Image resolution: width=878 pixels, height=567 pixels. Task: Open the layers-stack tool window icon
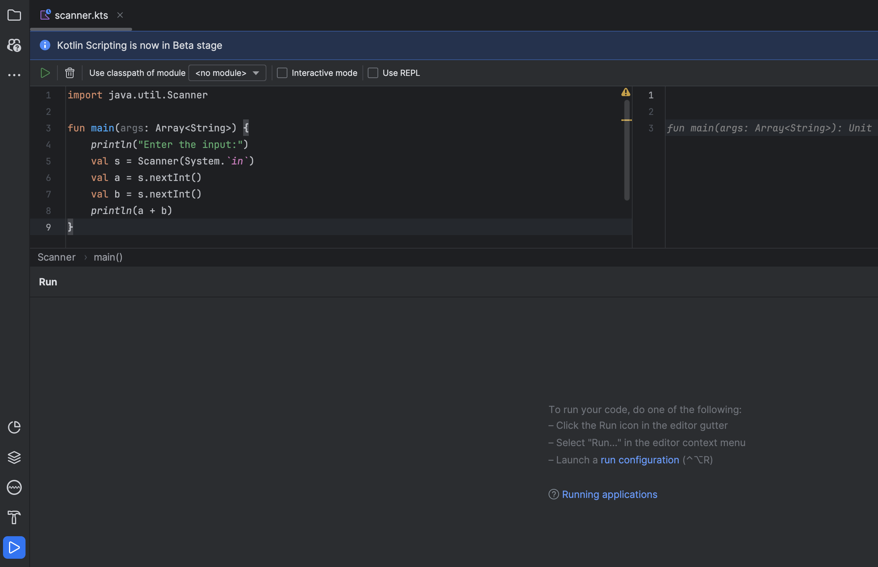(14, 457)
